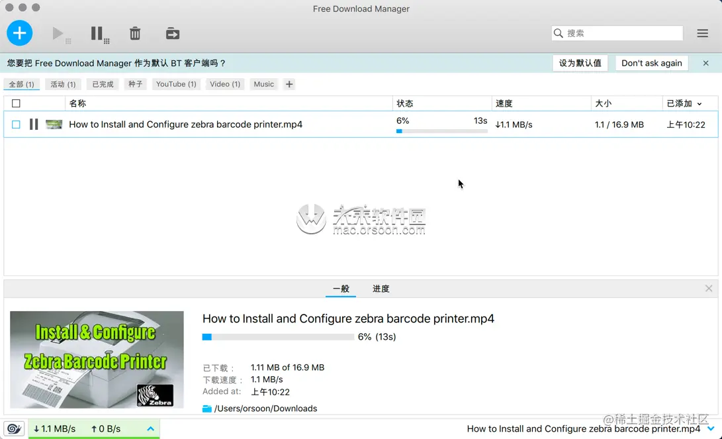Focus the 搜索 search field
The image size is (722, 439).
click(x=617, y=33)
